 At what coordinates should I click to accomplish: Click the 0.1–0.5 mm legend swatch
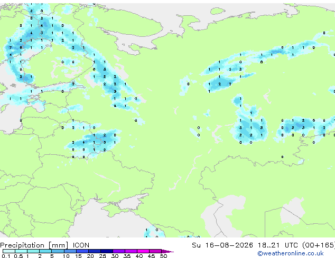coord(9,251)
